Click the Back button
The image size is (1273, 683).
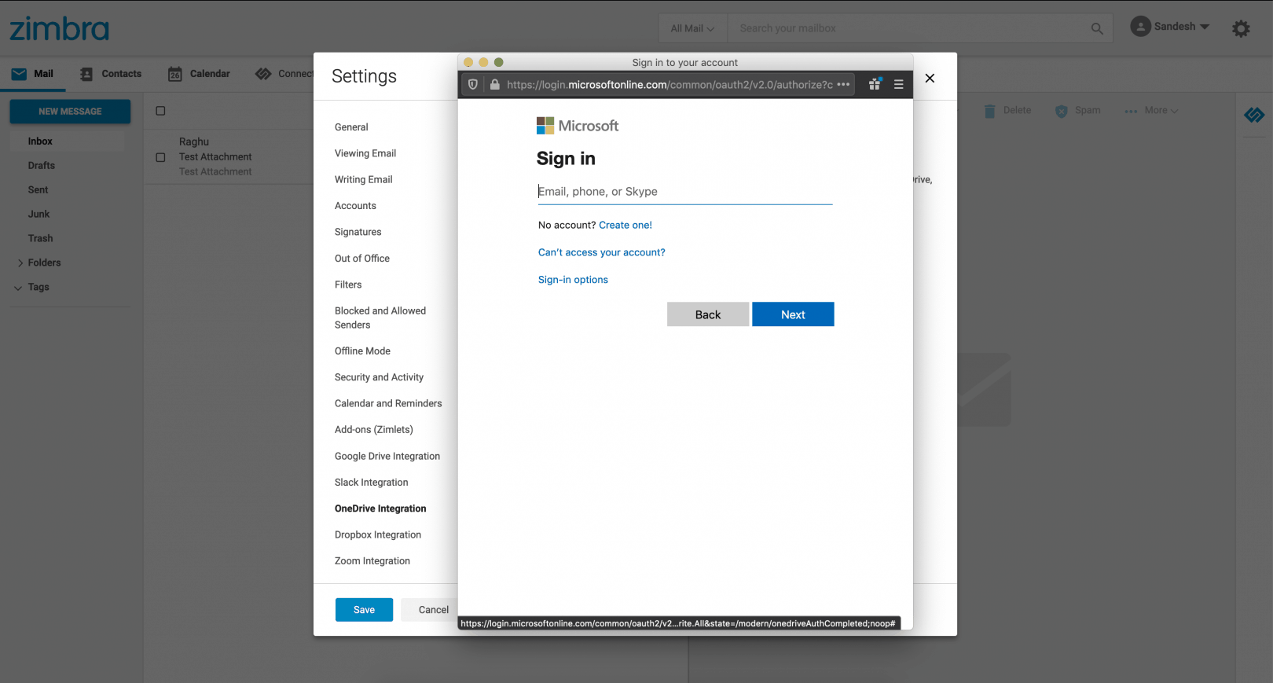(708, 314)
